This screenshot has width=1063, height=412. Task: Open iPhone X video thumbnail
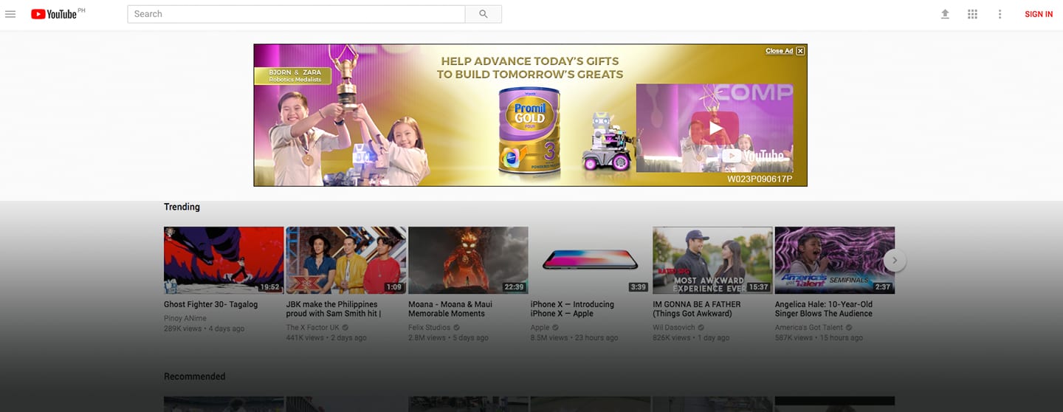(x=591, y=260)
